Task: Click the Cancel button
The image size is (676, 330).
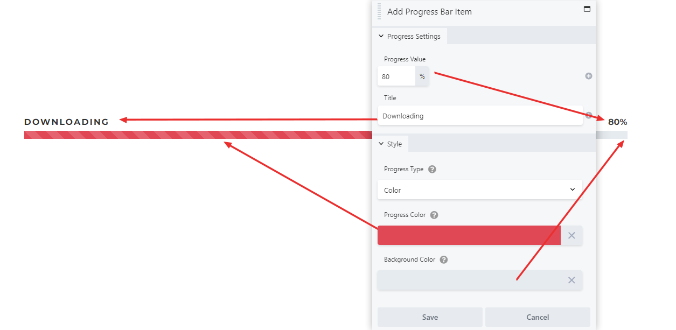Action: 538,317
